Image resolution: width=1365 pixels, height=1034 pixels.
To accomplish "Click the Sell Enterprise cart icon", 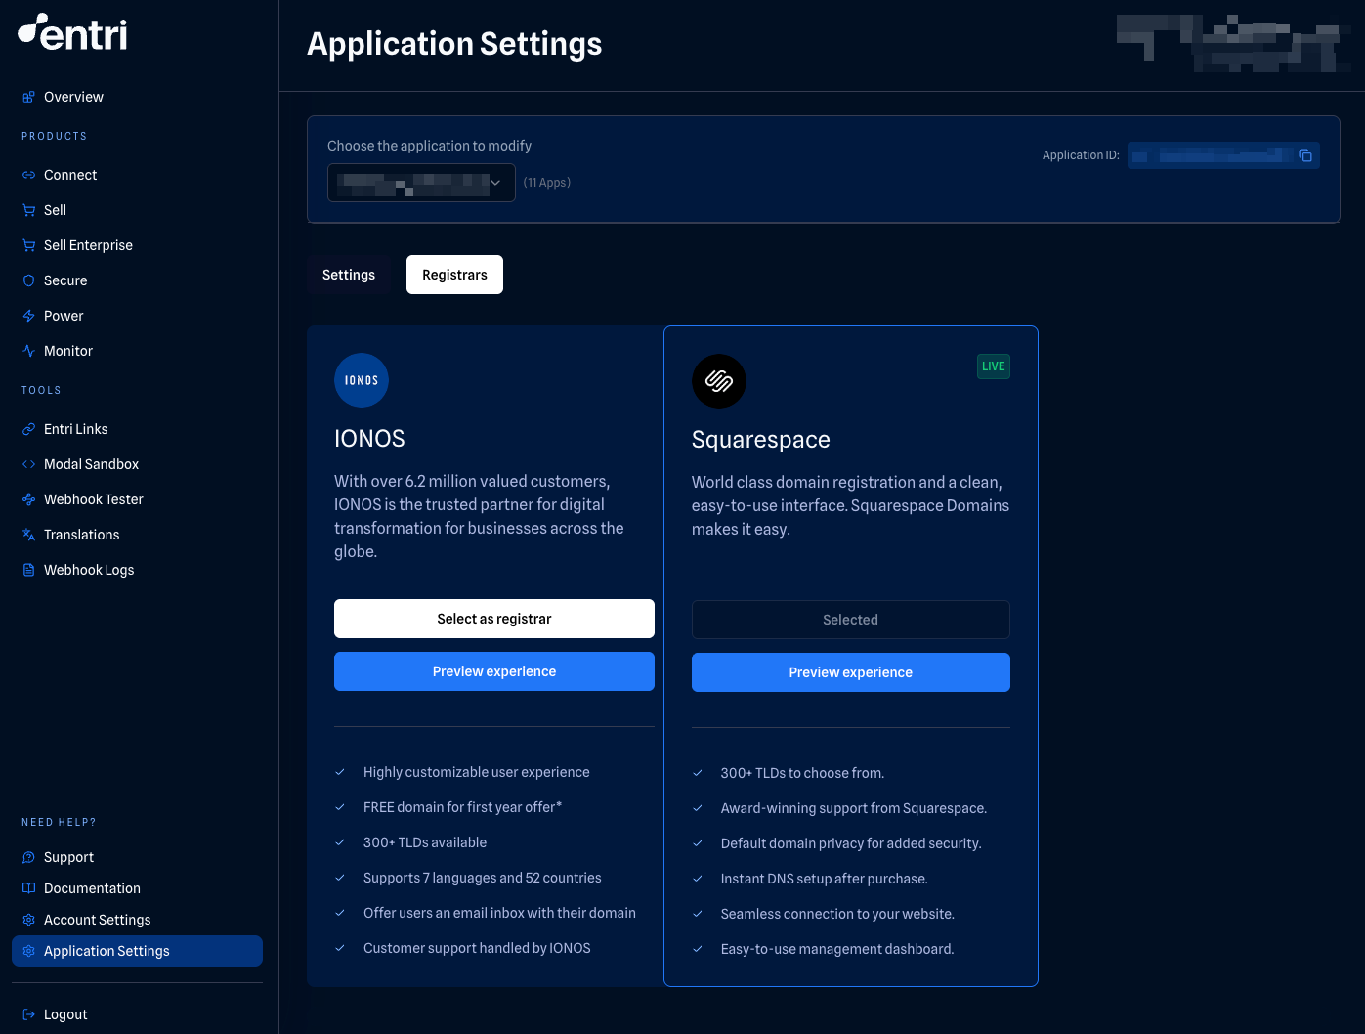I will point(29,245).
